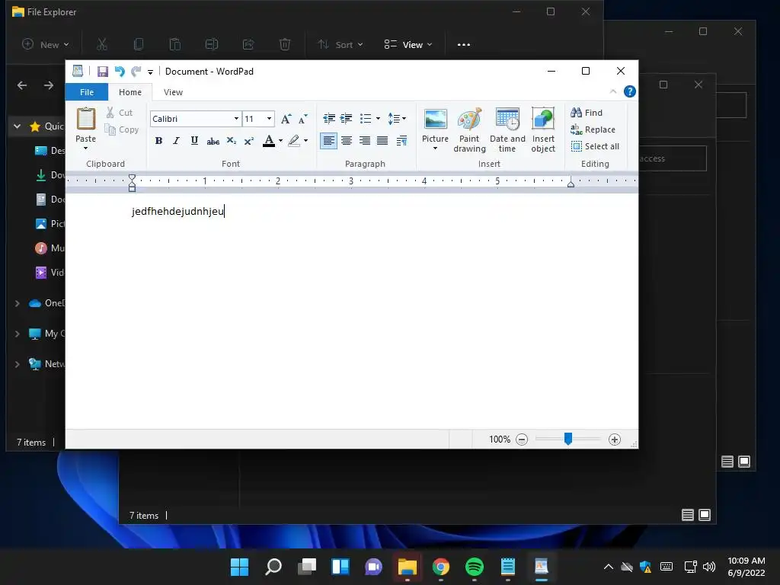Switch to the View ribbon tab
The height and width of the screenshot is (585, 780).
tap(173, 92)
